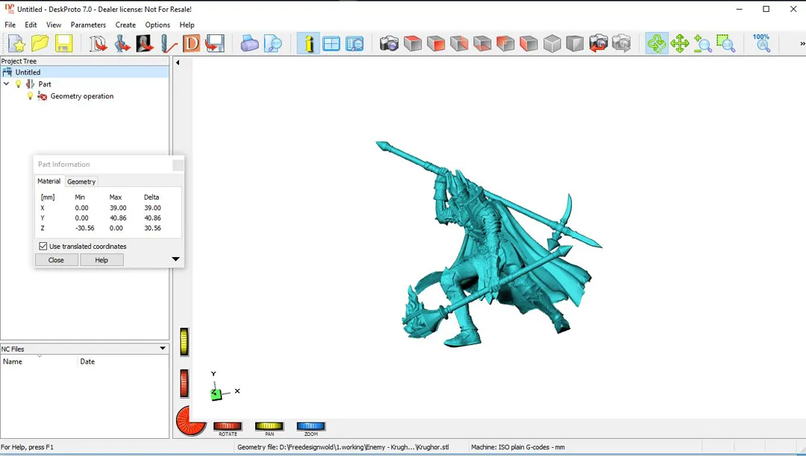This screenshot has height=456, width=806.
Task: Select Part in the project tree
Action: pos(45,84)
